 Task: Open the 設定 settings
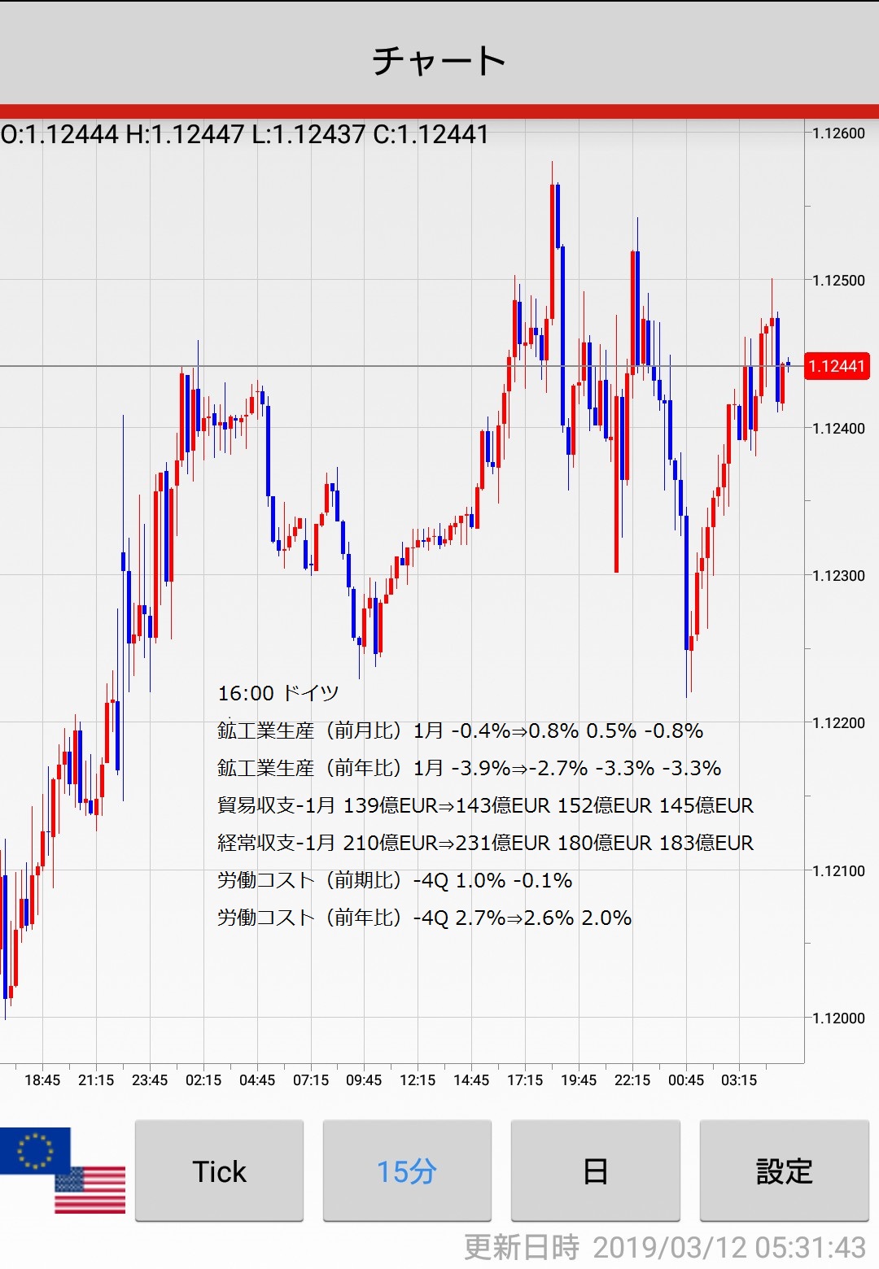(x=784, y=1171)
